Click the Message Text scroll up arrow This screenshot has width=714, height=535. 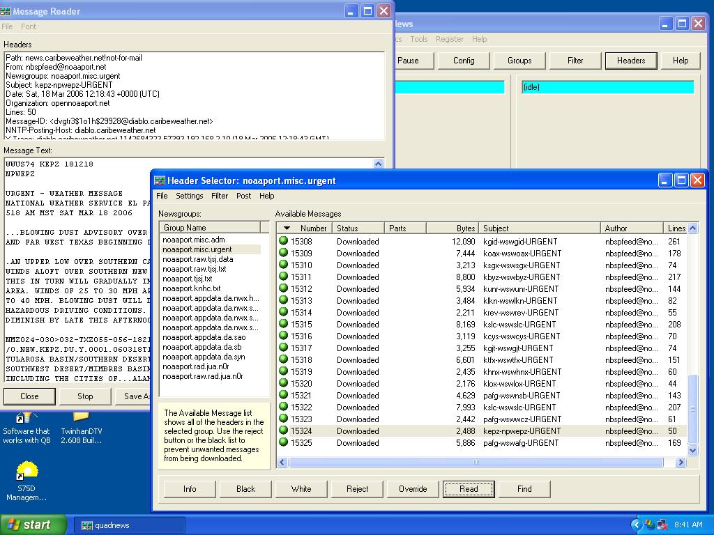click(379, 164)
